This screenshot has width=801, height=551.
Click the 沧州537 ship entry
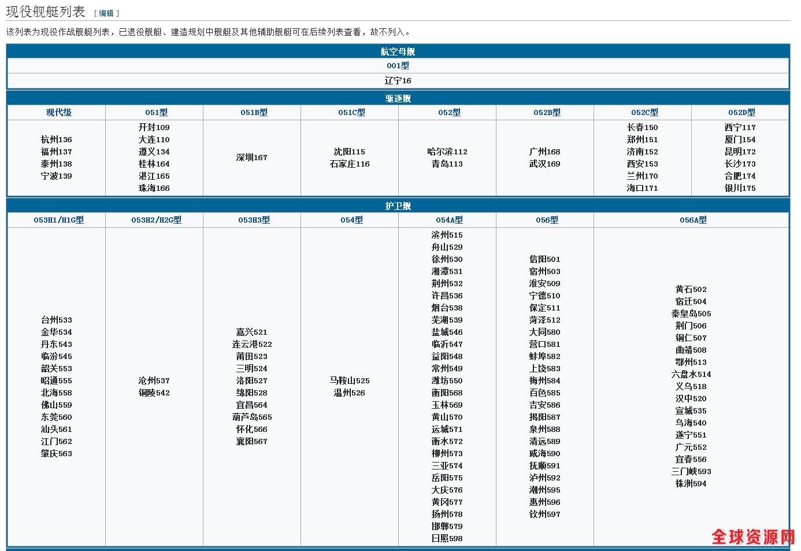coord(154,380)
